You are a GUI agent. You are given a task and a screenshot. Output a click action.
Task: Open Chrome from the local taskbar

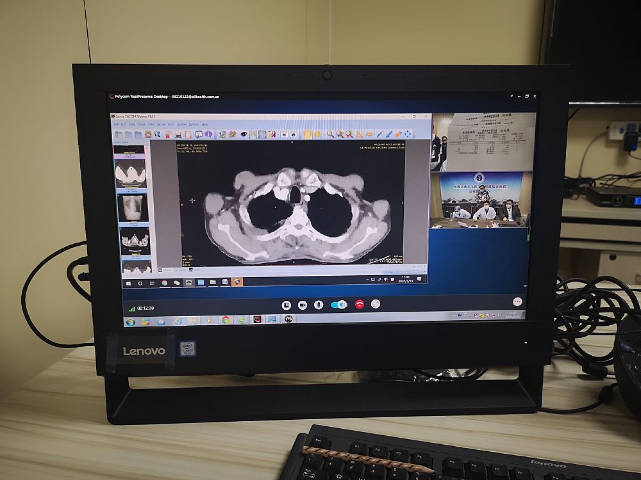[x=225, y=321]
